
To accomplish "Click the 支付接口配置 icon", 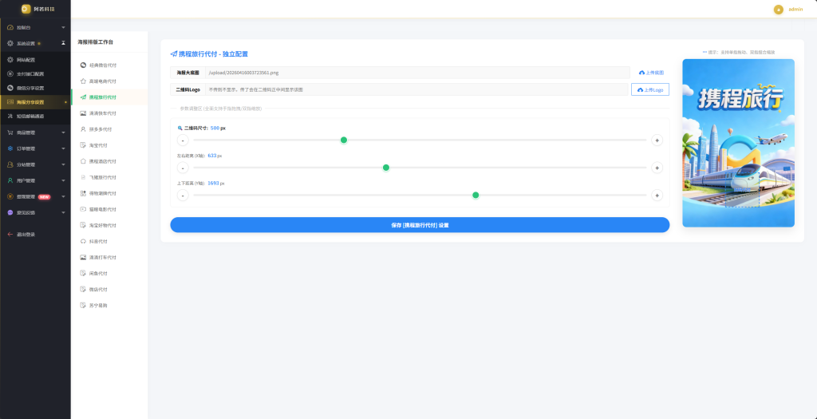I will click(x=10, y=74).
